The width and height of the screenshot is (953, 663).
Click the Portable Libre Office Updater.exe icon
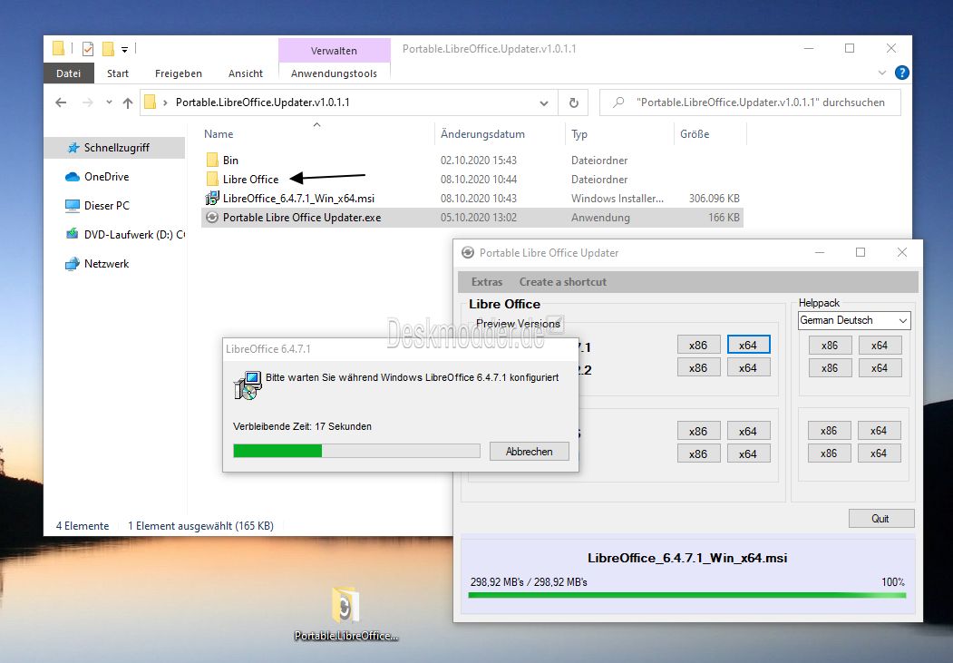[212, 218]
